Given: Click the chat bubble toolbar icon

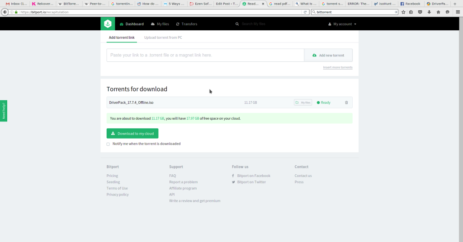Looking at the screenshot, I should (447, 12).
